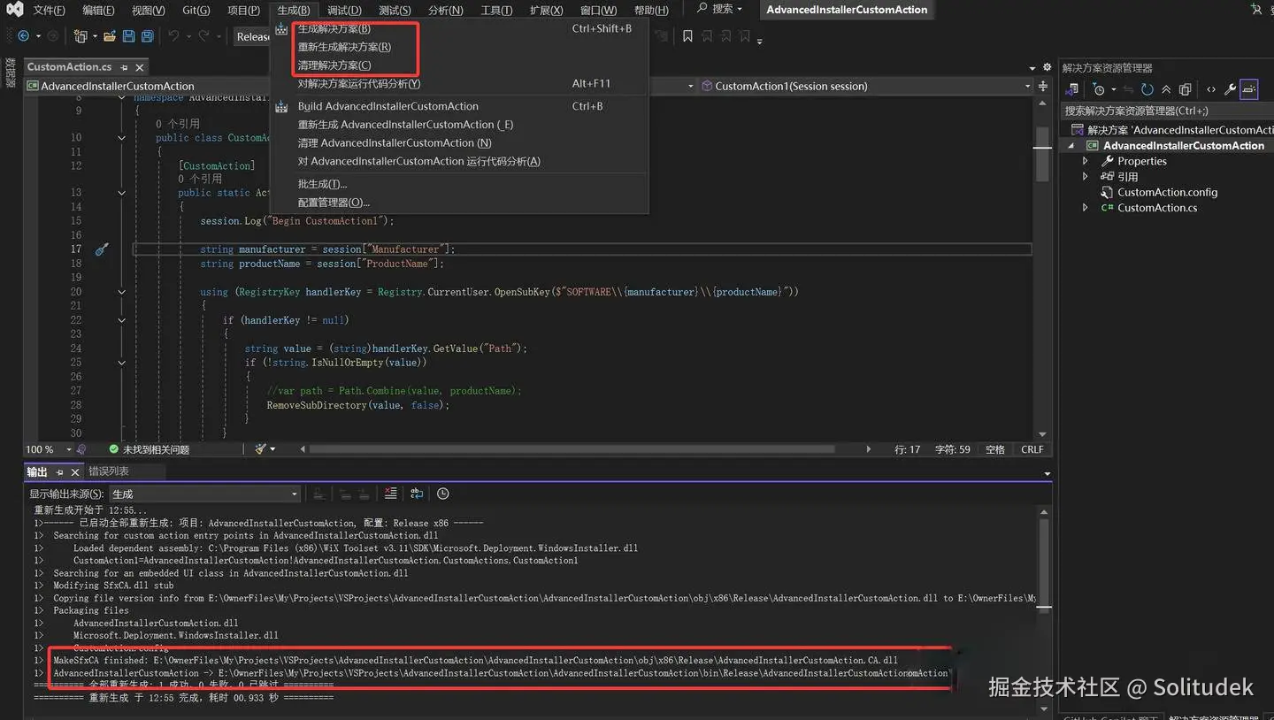1274x720 pixels.
Task: Open the 编辑(E) menu
Action: coord(98,11)
